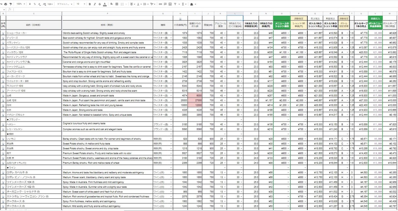The image size is (398, 211).
Task: Open reference URL link for ジョニーウォーカー
Action: [3, 33]
